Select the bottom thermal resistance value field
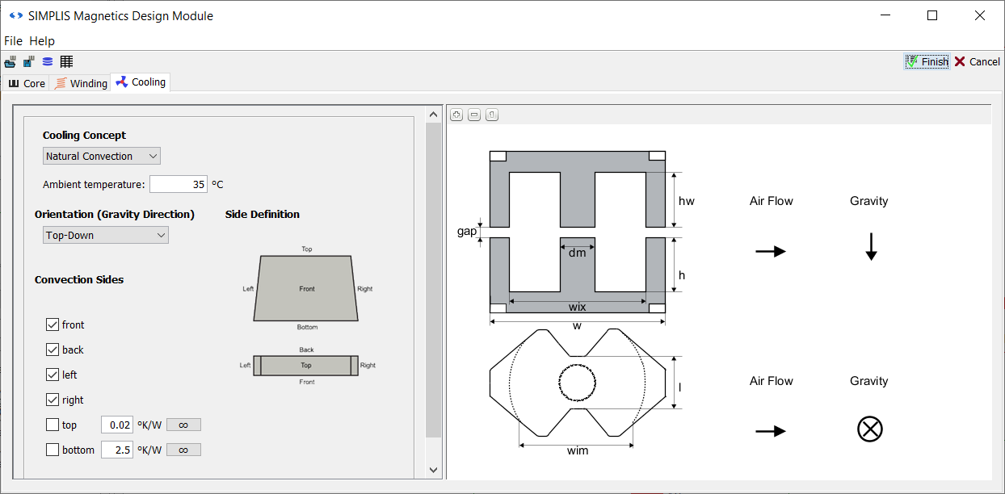Screen dimensions: 1005x494 (116, 450)
